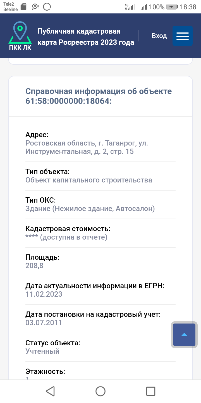Open Android recent apps square
Screen dimensions: 201x403
151,391
